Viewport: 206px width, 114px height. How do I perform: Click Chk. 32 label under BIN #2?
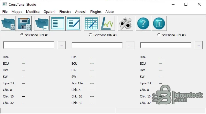pos(77,103)
